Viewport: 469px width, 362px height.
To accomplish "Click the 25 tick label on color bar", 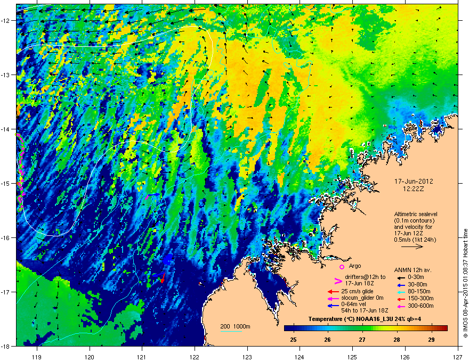I will [x=294, y=340].
